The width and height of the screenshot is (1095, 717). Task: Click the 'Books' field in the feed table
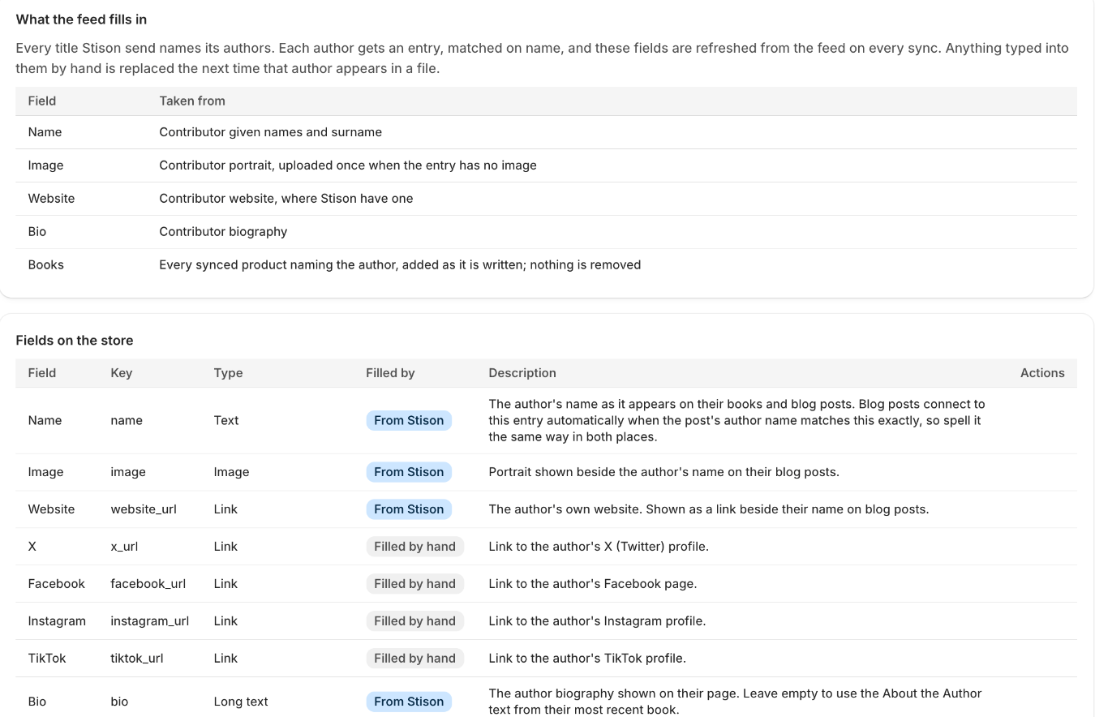coord(45,265)
